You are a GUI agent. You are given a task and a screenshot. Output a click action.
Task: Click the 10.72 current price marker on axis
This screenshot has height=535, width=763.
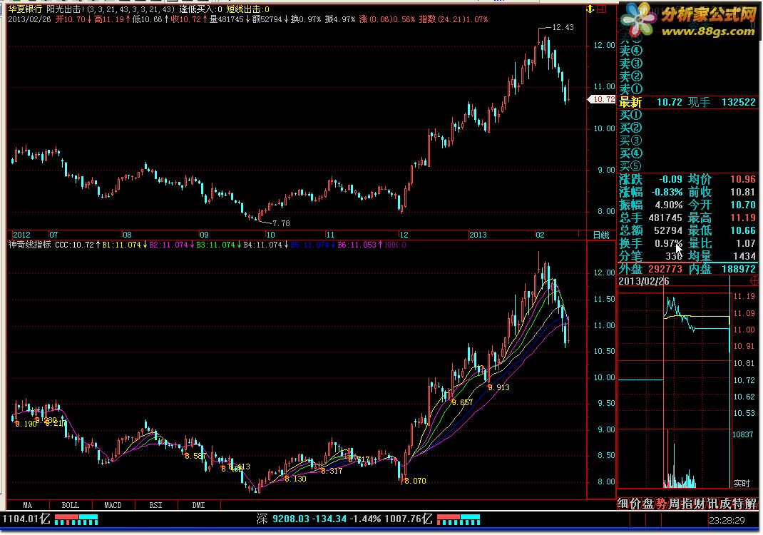[x=602, y=99]
